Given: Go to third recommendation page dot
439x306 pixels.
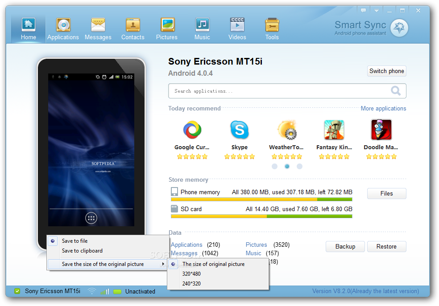Looking at the screenshot, I should (299, 166).
